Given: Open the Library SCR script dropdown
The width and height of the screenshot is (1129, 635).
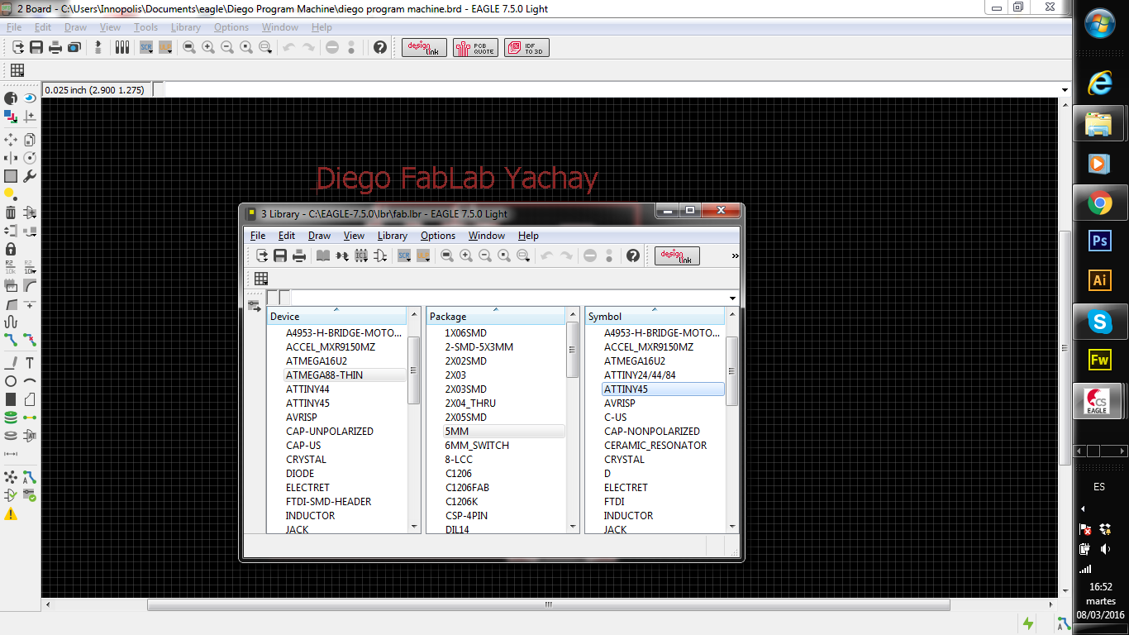Looking at the screenshot, I should pos(404,256).
